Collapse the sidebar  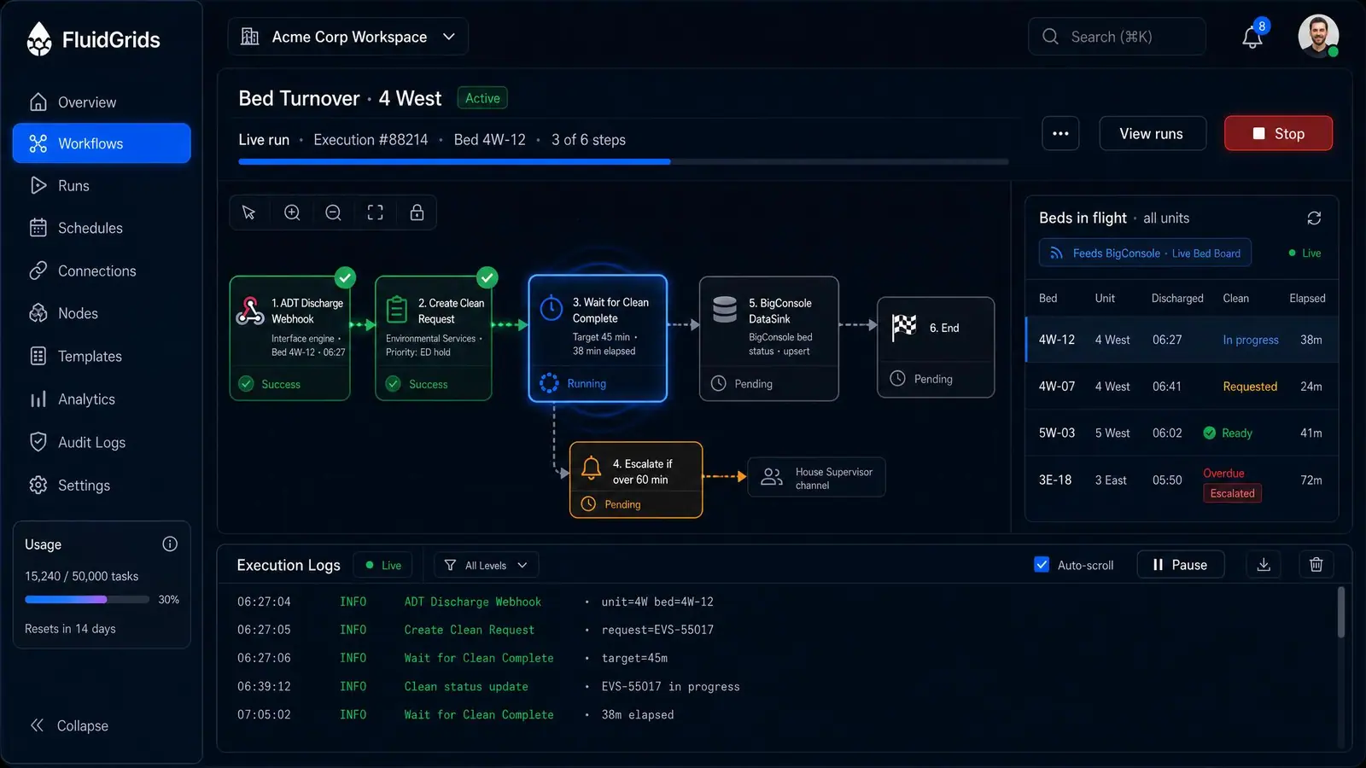point(70,725)
